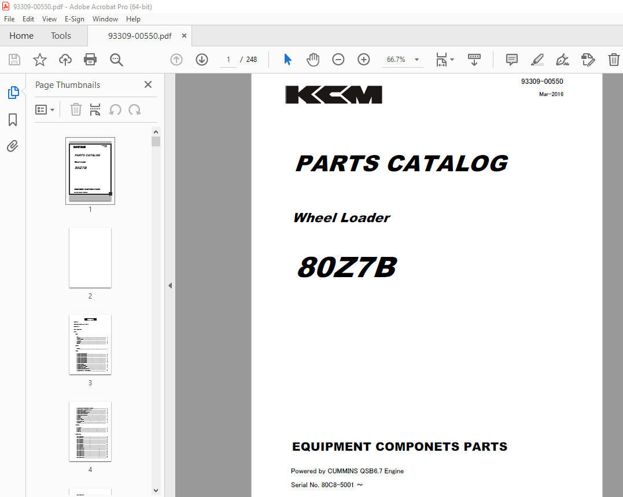This screenshot has width=623, height=497.
Task: Click the trash delete icon in main toolbar
Action: tap(614, 60)
